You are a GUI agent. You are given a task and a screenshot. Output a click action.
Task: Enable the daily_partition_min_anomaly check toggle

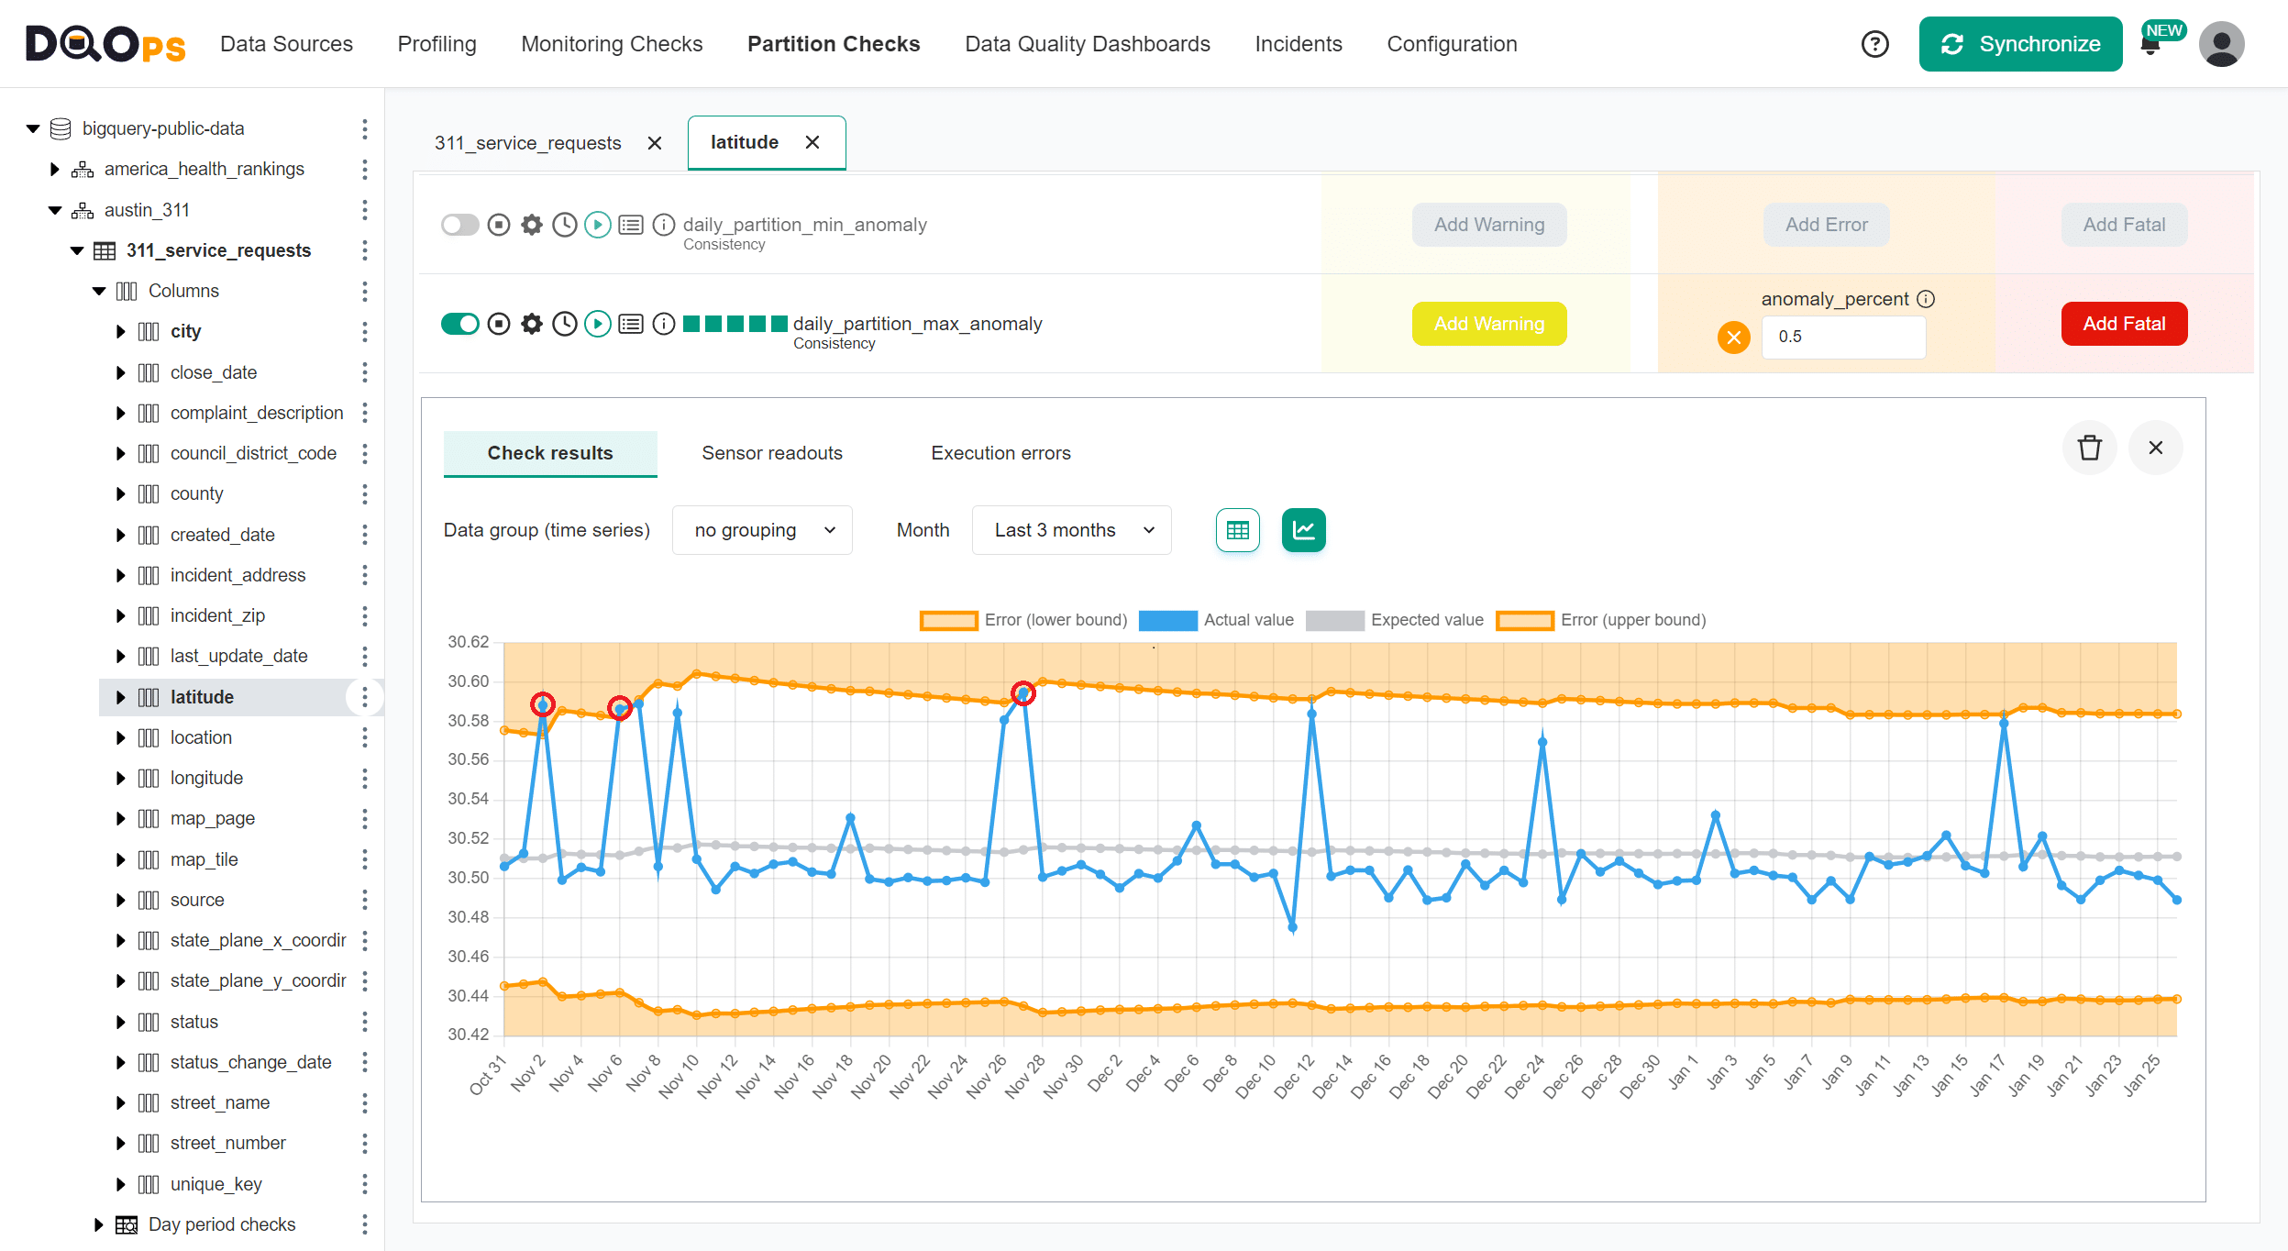pos(460,225)
